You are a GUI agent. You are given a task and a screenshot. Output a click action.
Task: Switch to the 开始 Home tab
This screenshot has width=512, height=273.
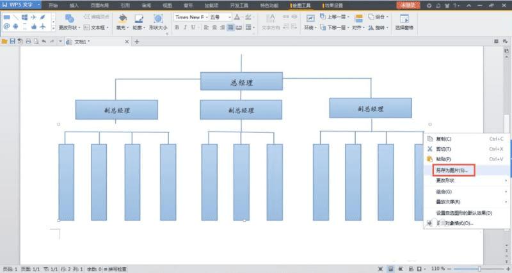point(53,5)
